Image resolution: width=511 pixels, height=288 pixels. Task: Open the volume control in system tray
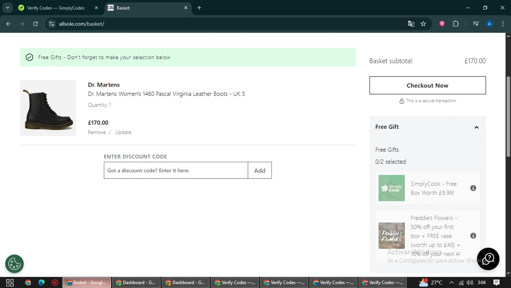click(470, 283)
